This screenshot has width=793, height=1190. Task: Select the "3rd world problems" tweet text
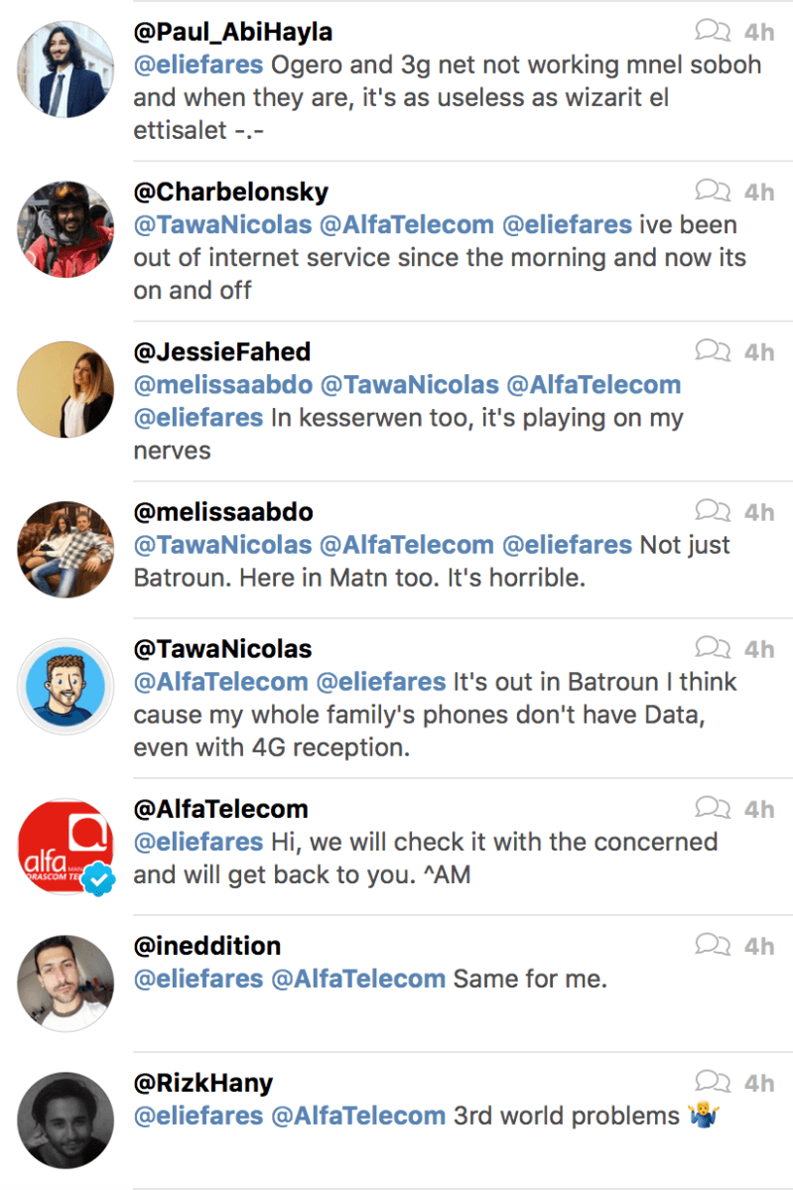pos(566,1116)
